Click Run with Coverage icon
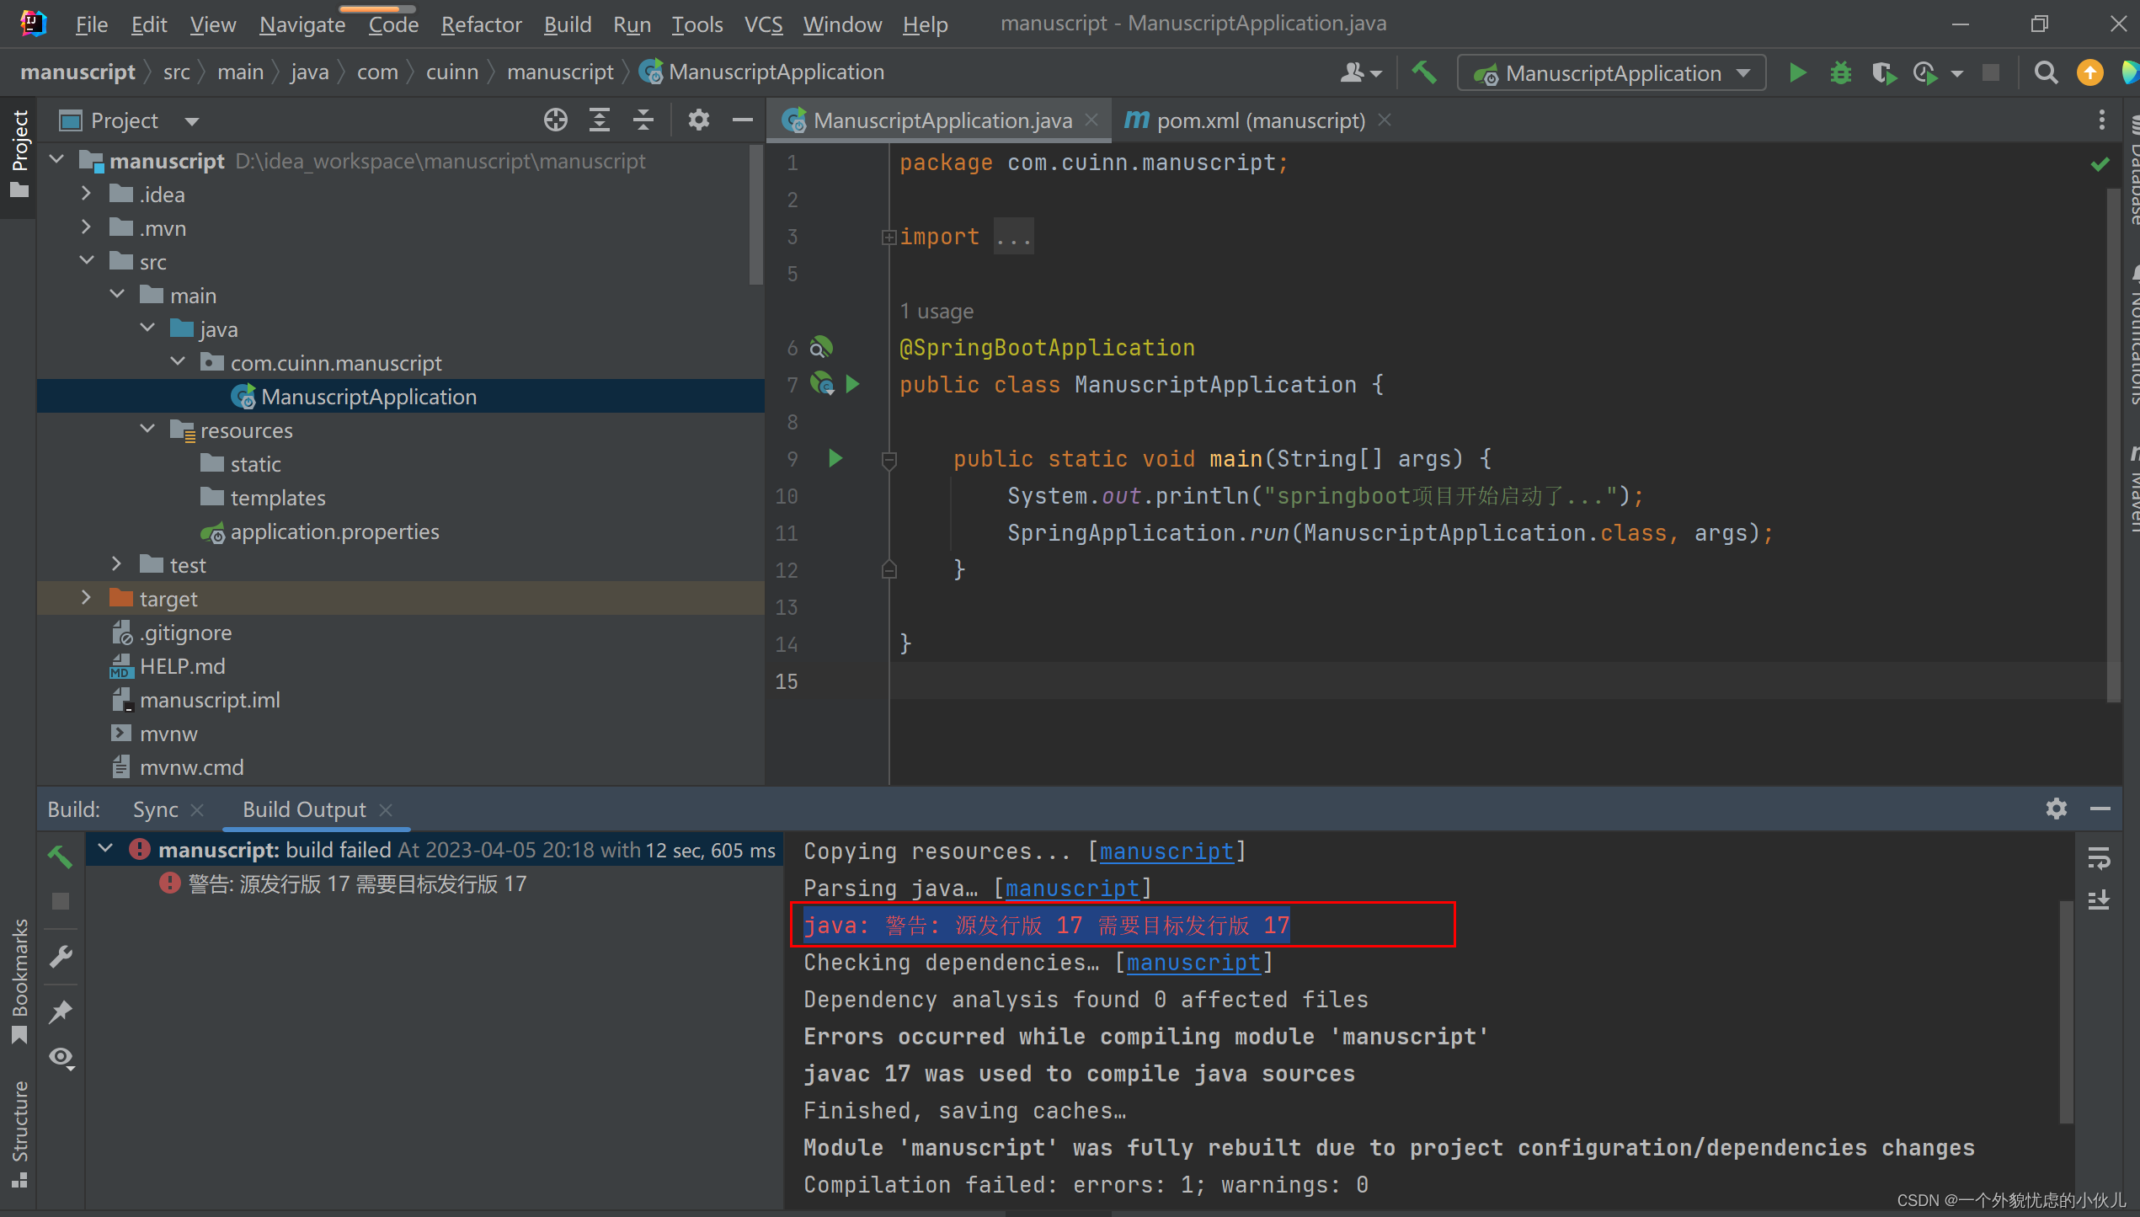Viewport: 2140px width, 1217px height. coord(1883,73)
